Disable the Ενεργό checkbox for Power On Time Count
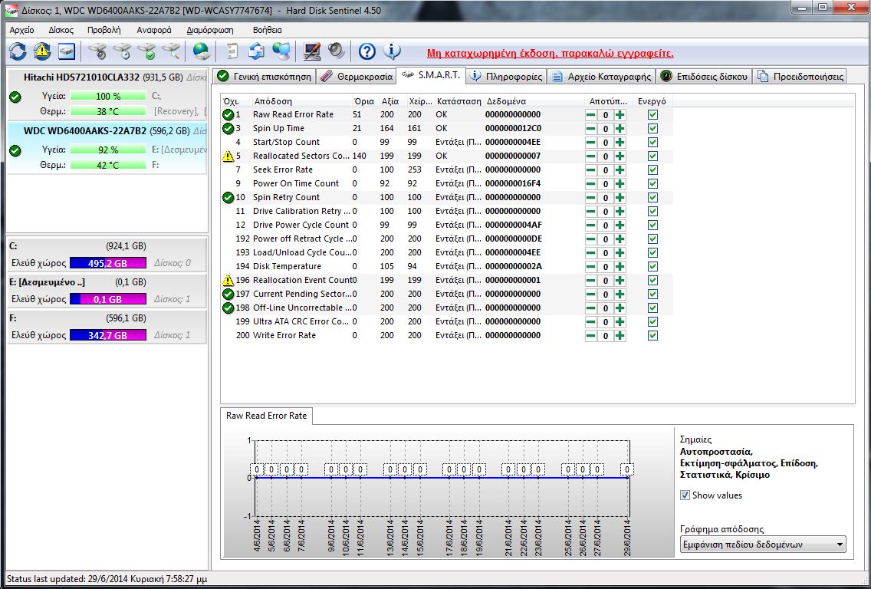 (x=652, y=184)
